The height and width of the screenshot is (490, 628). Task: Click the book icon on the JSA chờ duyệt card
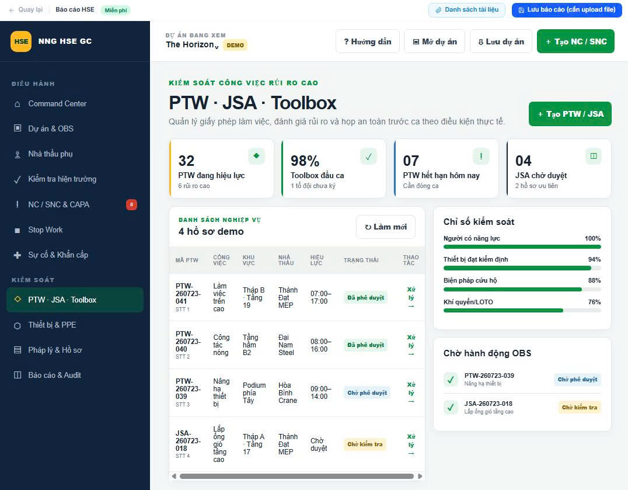click(x=594, y=156)
